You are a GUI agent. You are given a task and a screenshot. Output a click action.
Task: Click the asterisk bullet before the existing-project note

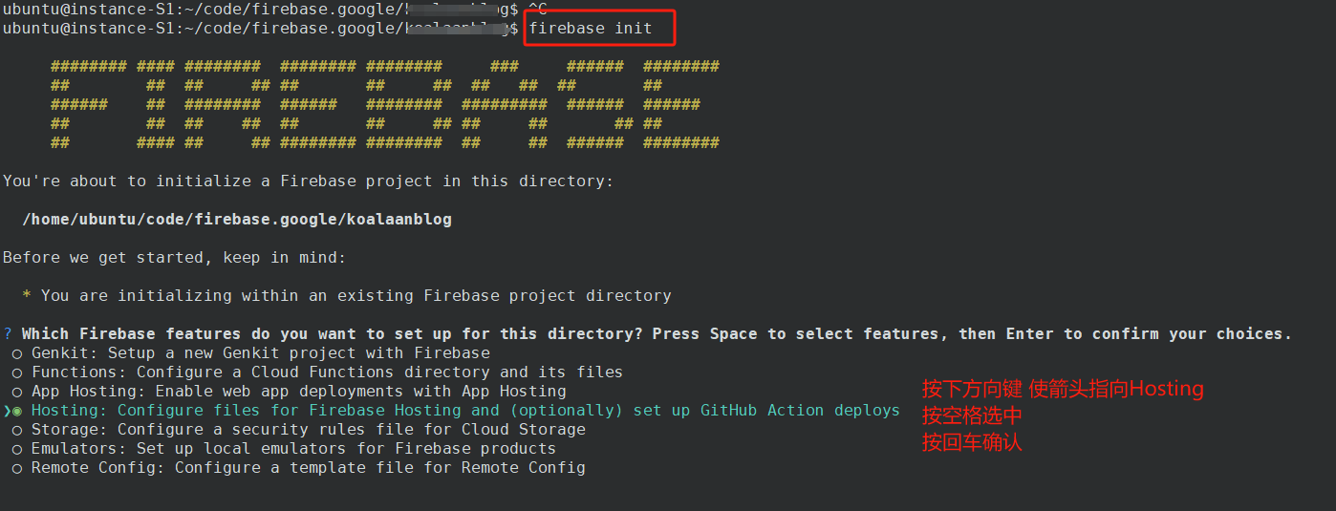click(27, 296)
